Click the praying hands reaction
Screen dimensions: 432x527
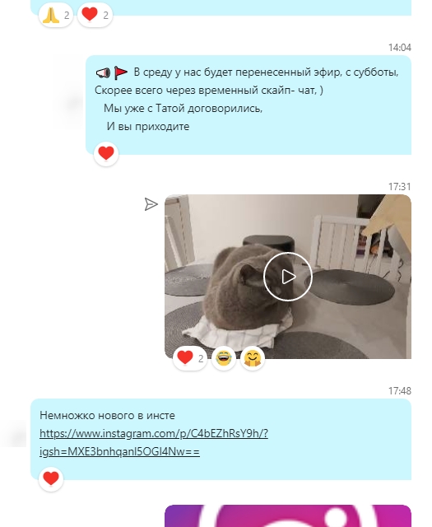pyautogui.click(x=56, y=16)
